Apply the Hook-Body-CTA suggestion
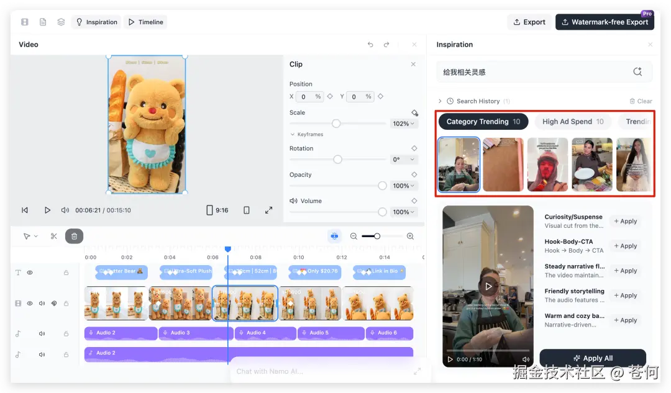The height and width of the screenshot is (393, 671). click(x=625, y=246)
